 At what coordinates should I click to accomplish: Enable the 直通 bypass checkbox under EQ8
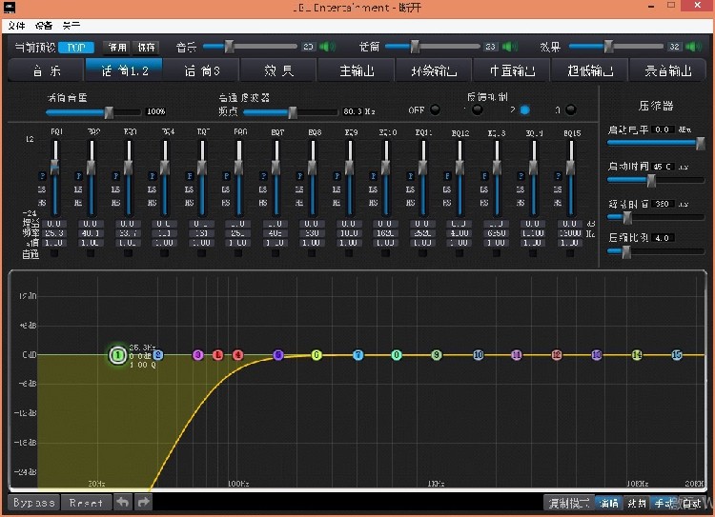[x=312, y=253]
